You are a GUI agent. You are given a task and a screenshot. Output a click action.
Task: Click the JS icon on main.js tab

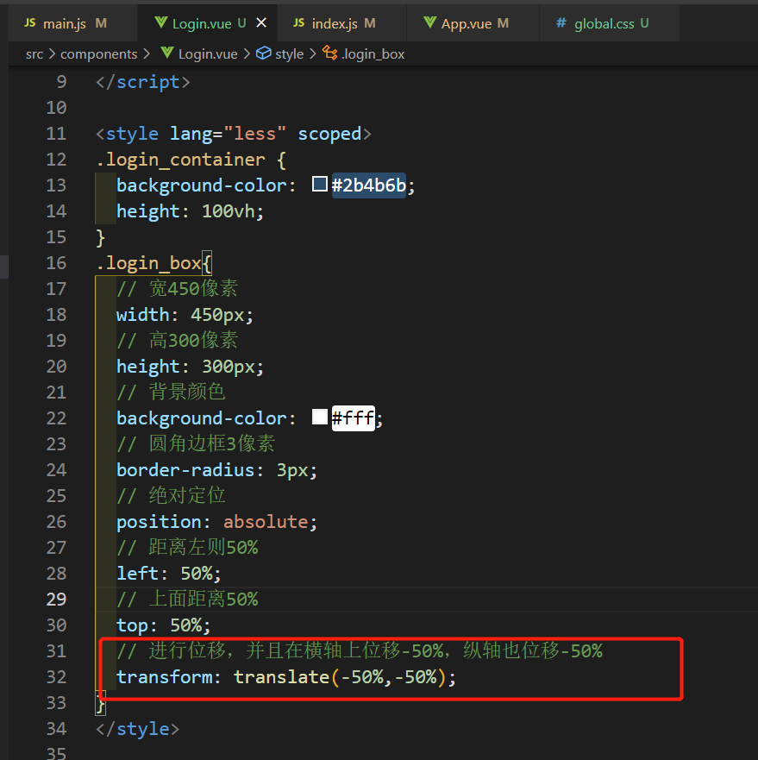click(30, 22)
